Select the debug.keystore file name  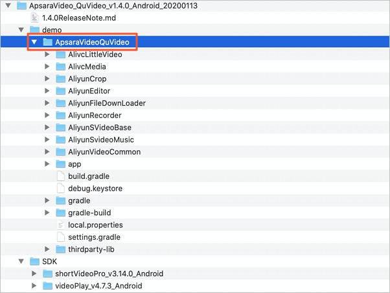(x=95, y=189)
